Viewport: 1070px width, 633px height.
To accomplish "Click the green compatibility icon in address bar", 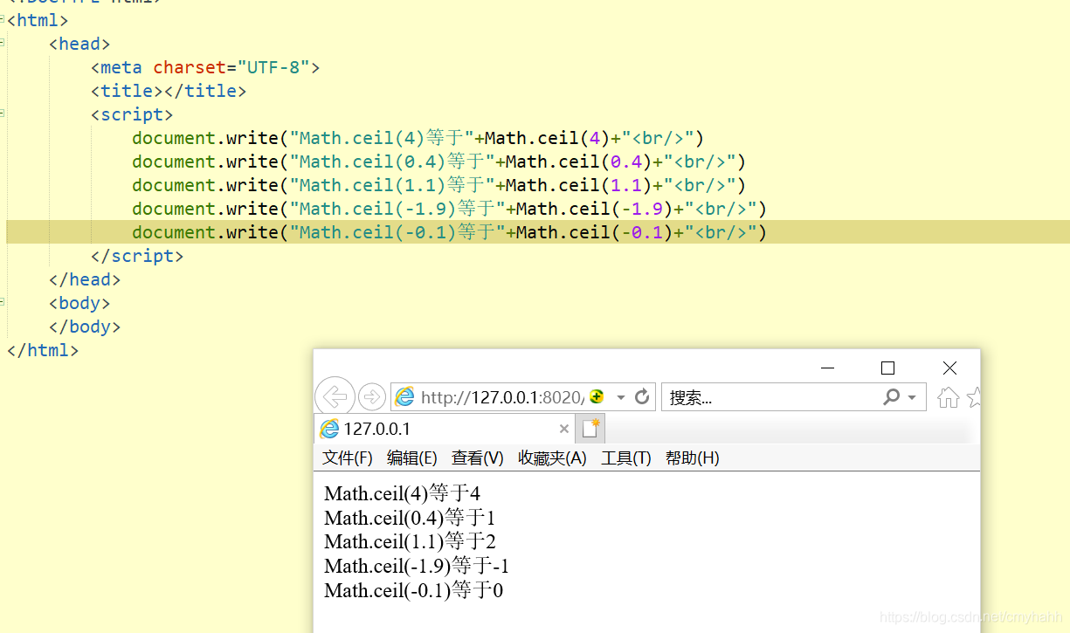I will pyautogui.click(x=597, y=397).
